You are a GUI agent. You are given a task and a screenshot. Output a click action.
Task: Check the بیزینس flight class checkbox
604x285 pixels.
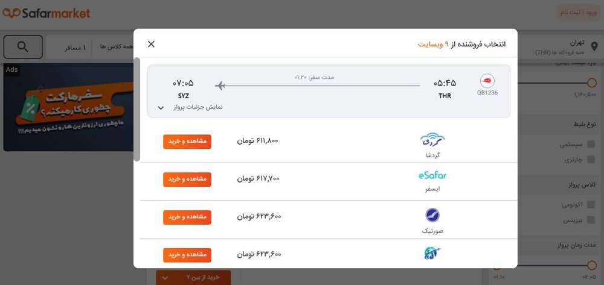tap(591, 221)
